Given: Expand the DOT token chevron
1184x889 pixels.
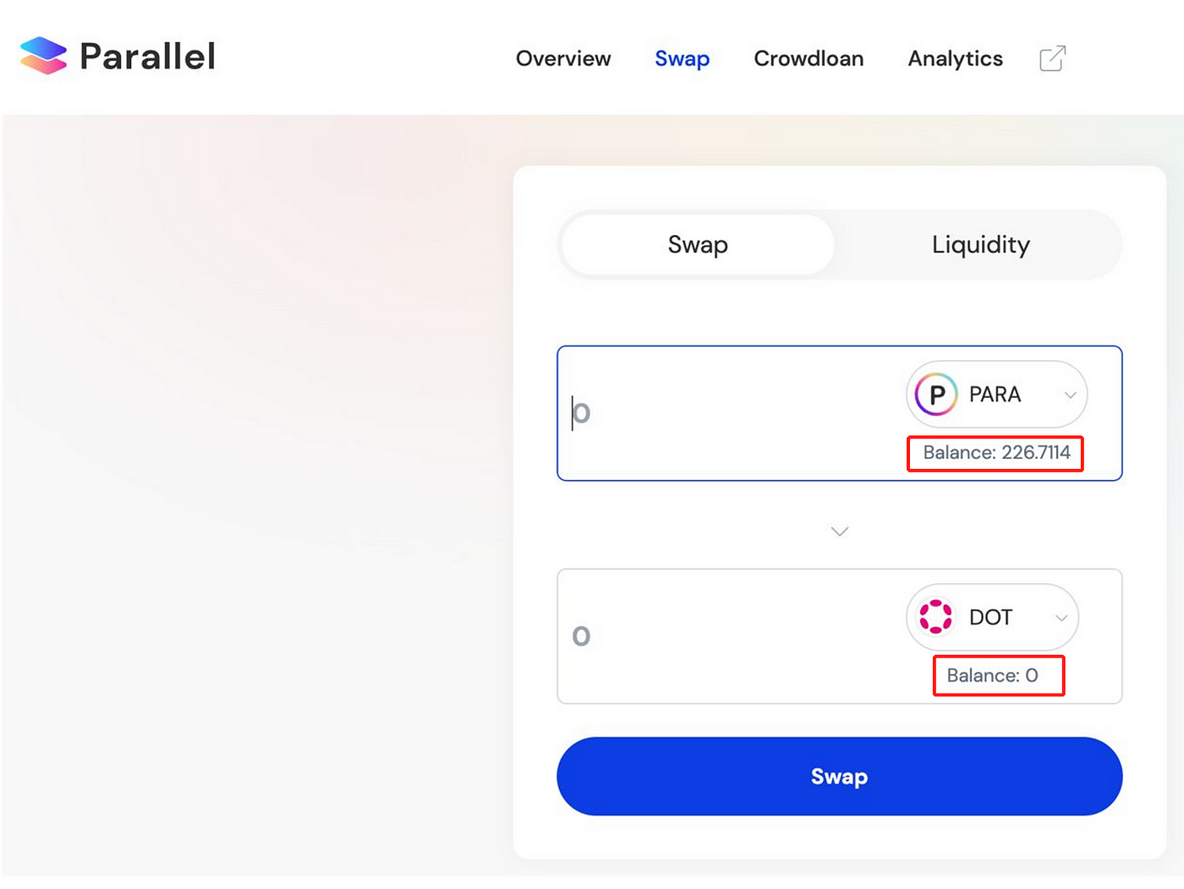Looking at the screenshot, I should (x=1061, y=618).
